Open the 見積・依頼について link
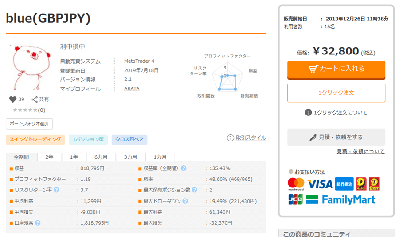This screenshot has width=399, height=237. 360,152
